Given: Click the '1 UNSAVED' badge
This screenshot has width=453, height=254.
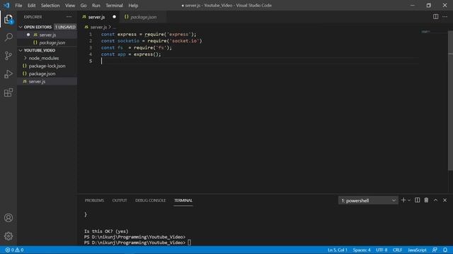Looking at the screenshot, I should click(65, 27).
